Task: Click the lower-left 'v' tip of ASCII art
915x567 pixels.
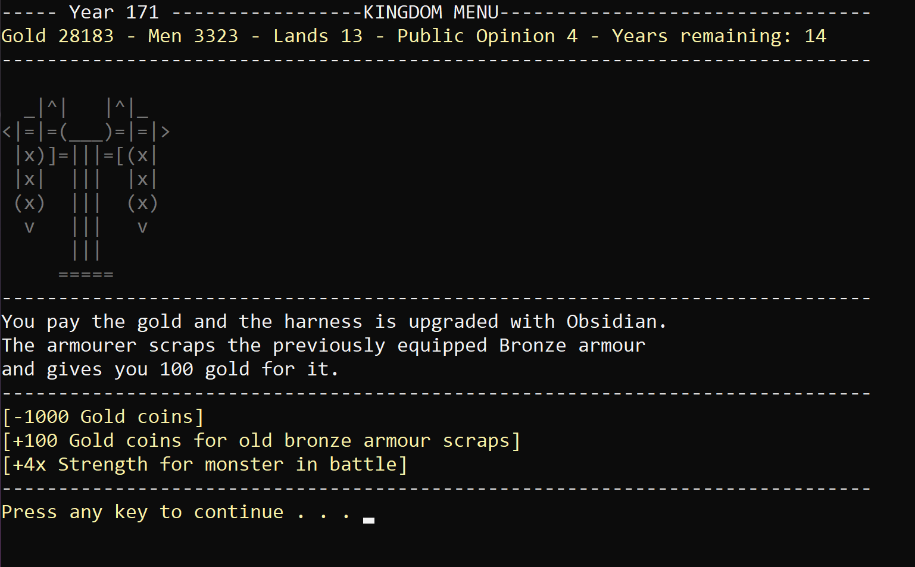Action: point(29,227)
